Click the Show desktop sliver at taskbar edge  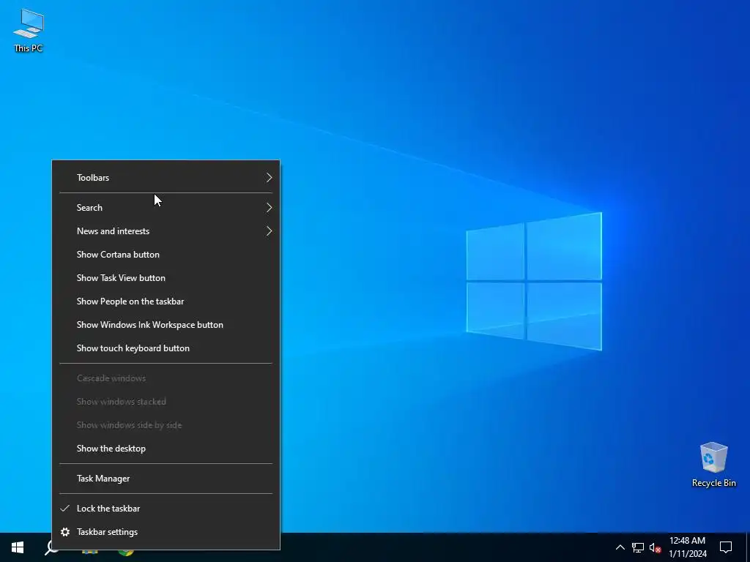[748, 547]
